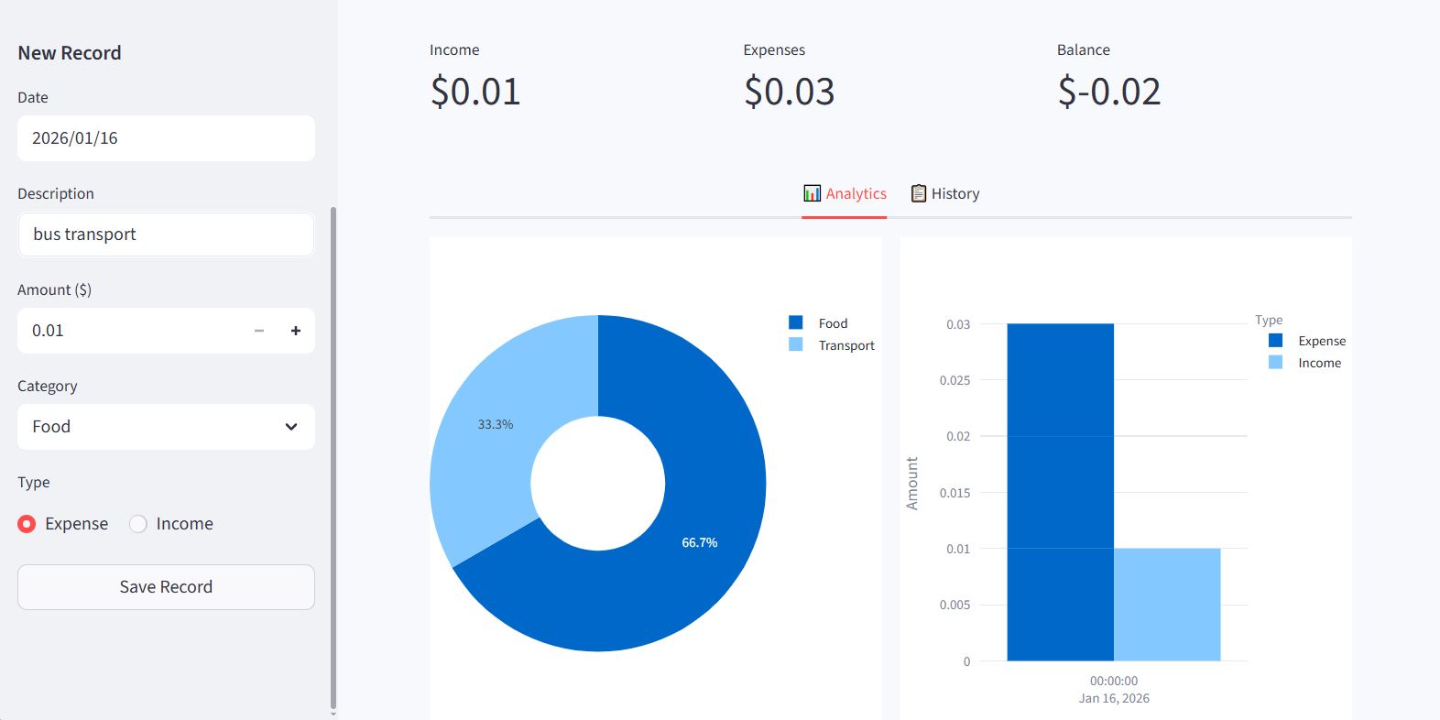Select the Expense radio button
The image size is (1440, 720).
coord(27,524)
